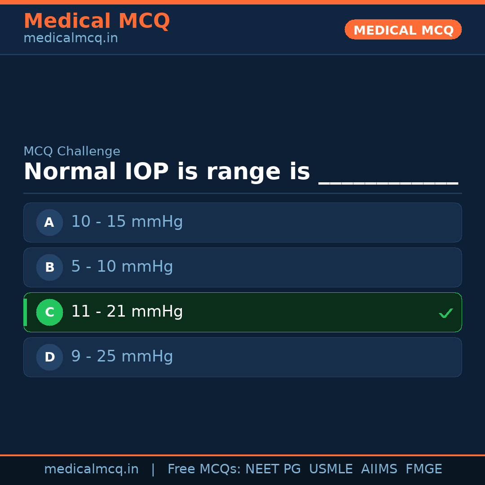Image resolution: width=485 pixels, height=485 pixels.
Task: Click the letter D circle badge
Action: 49,357
